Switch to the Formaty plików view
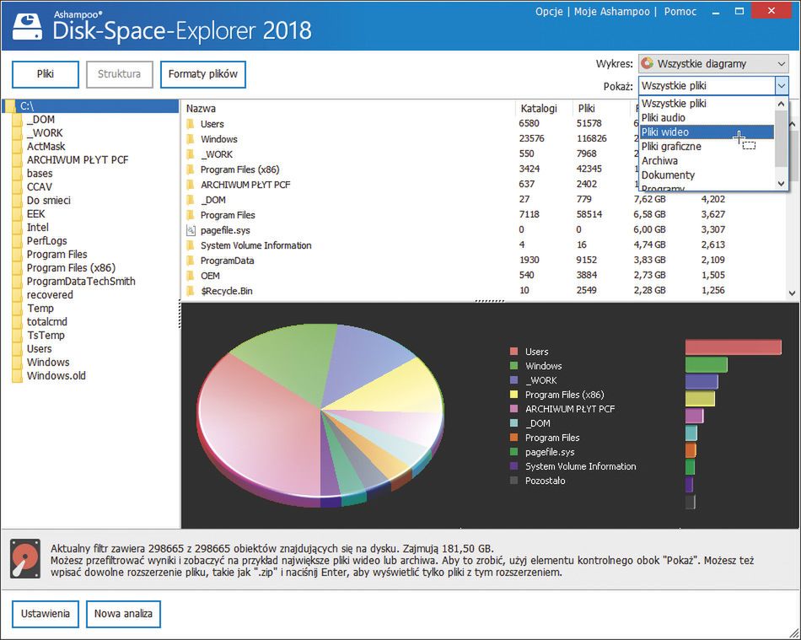 click(202, 74)
